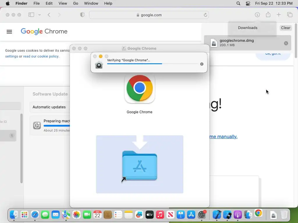Select the googlechrome.dmg download entry
Viewport: 298px width, 223px height.
[247, 43]
